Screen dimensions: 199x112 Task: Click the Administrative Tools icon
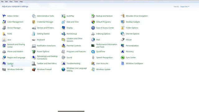[34, 16]
